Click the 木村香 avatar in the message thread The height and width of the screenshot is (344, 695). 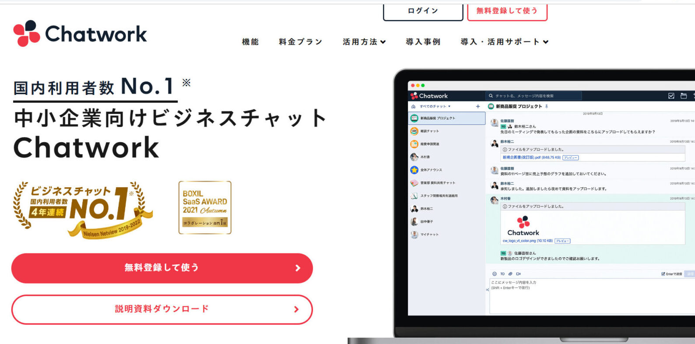(x=495, y=200)
